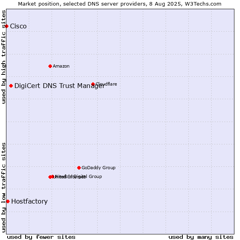Click the GoDaddy Group data point

coord(79,168)
